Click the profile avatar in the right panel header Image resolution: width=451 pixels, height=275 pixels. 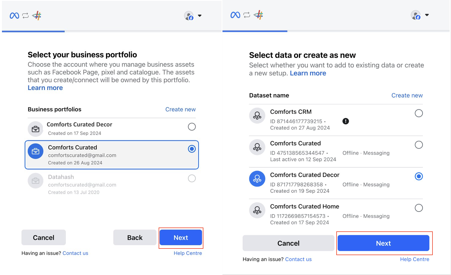click(x=416, y=15)
